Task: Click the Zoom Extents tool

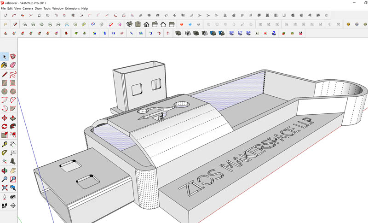Action: coord(5,188)
